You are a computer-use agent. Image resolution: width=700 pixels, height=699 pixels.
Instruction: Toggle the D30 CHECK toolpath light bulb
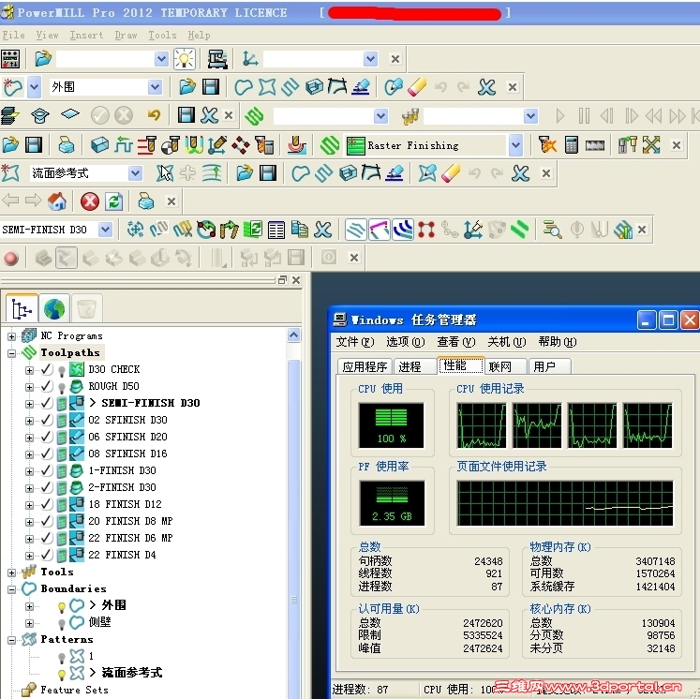[62, 370]
